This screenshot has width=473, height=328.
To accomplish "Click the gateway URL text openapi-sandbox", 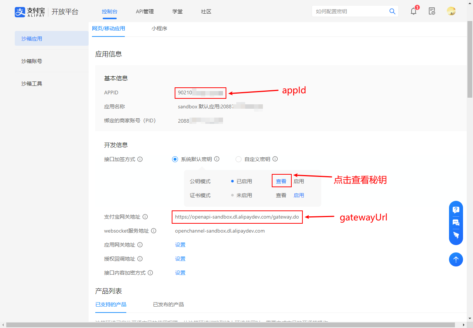I will coord(237,217).
